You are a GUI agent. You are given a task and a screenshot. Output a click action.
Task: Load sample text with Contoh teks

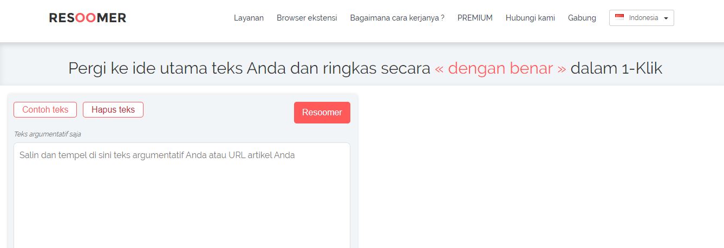click(x=45, y=109)
